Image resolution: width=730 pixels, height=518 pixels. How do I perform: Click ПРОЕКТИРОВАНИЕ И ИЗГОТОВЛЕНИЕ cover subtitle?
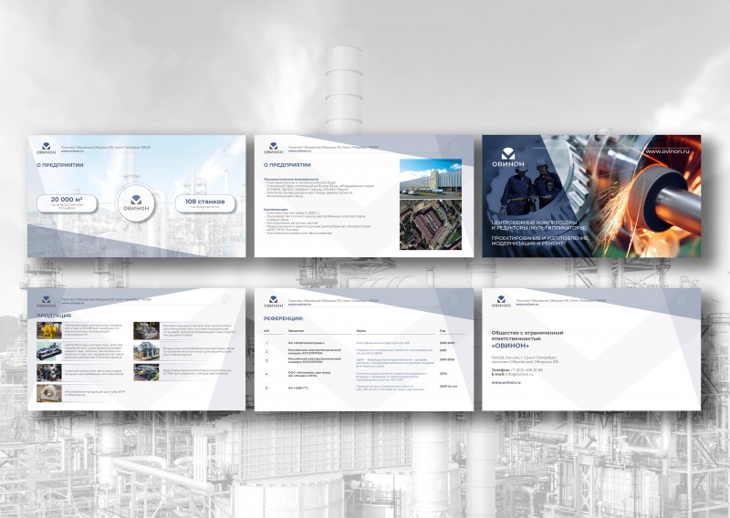(540, 241)
